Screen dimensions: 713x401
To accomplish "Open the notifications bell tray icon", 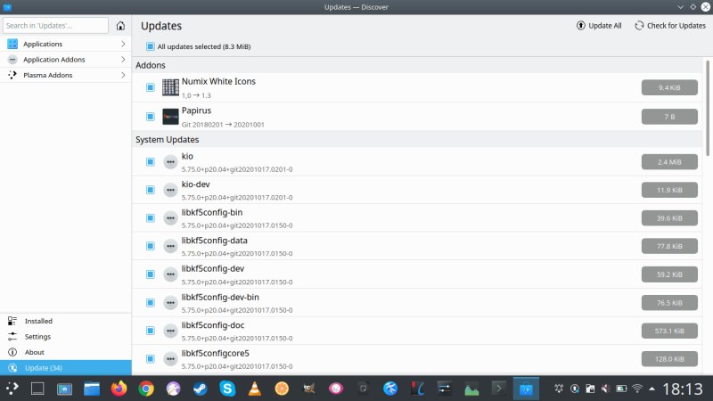I will click(x=559, y=389).
